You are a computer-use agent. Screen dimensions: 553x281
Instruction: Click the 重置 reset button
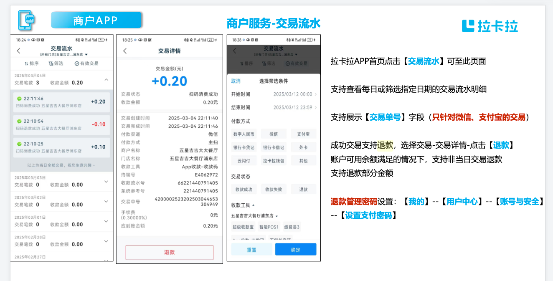[x=252, y=250]
